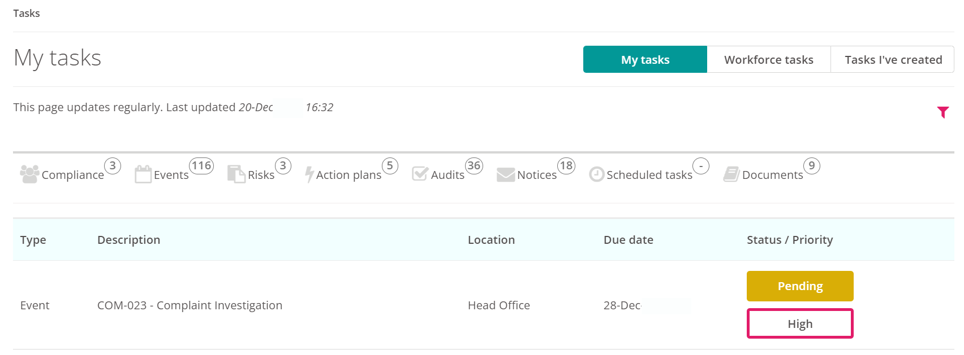964x355 pixels.
Task: Switch to the Workforce tasks tab
Action: click(x=769, y=59)
